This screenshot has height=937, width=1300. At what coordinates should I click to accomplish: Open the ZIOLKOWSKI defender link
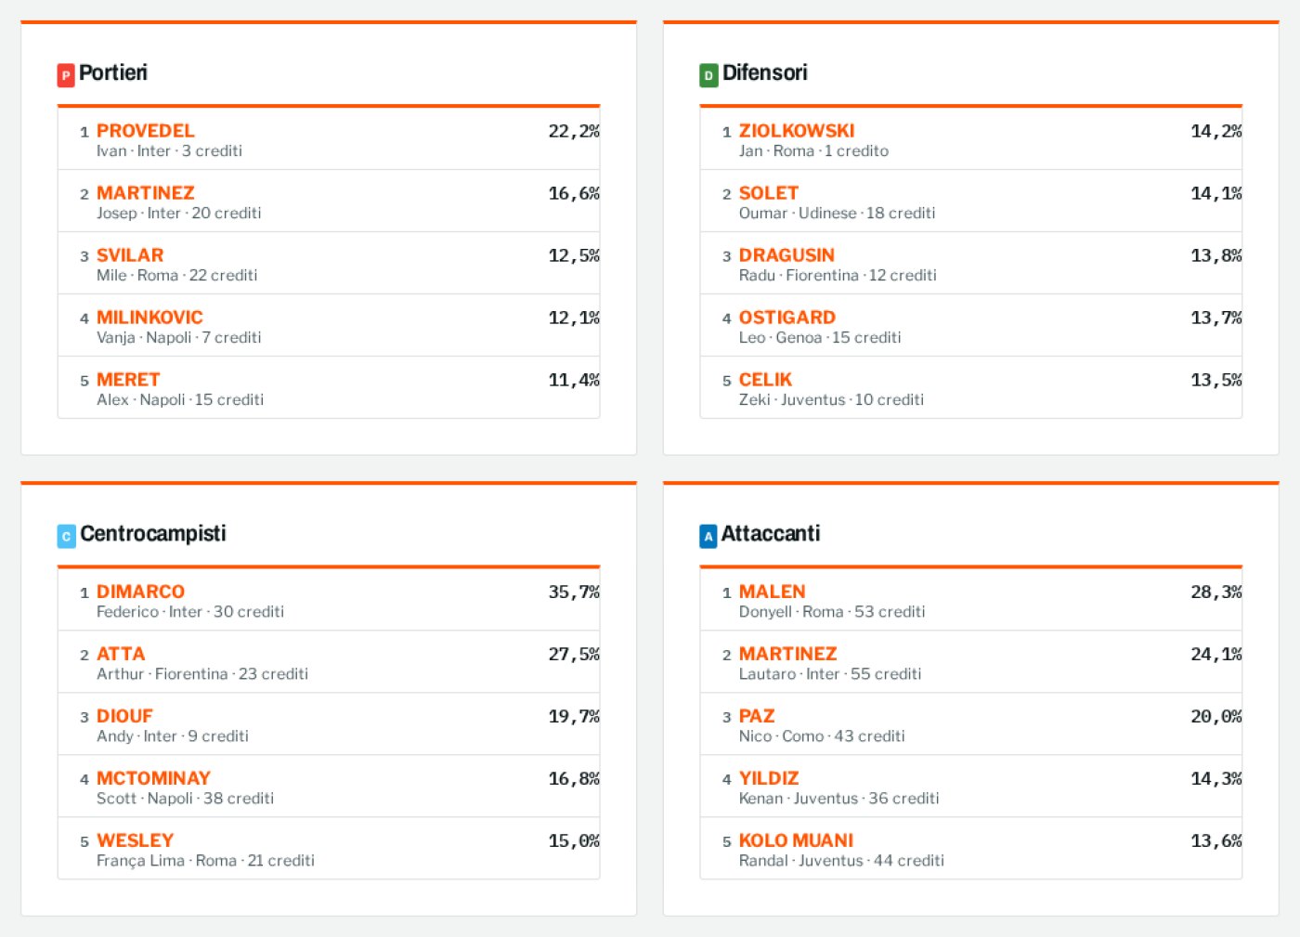tap(797, 131)
